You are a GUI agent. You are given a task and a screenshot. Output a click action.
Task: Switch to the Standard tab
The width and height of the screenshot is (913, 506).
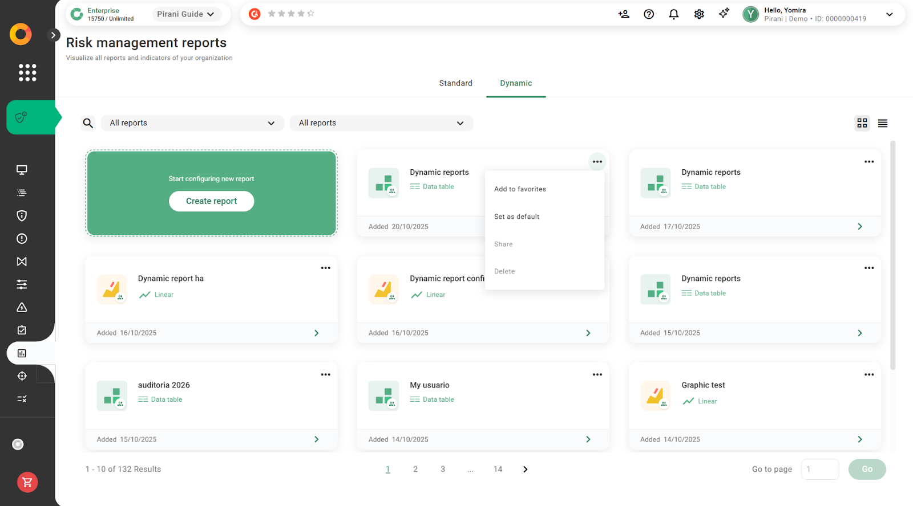[x=455, y=83]
